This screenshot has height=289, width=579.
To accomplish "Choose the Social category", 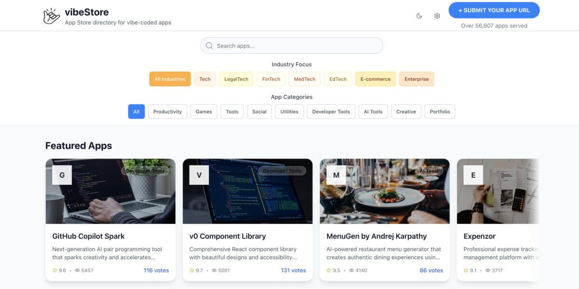I will (x=260, y=112).
